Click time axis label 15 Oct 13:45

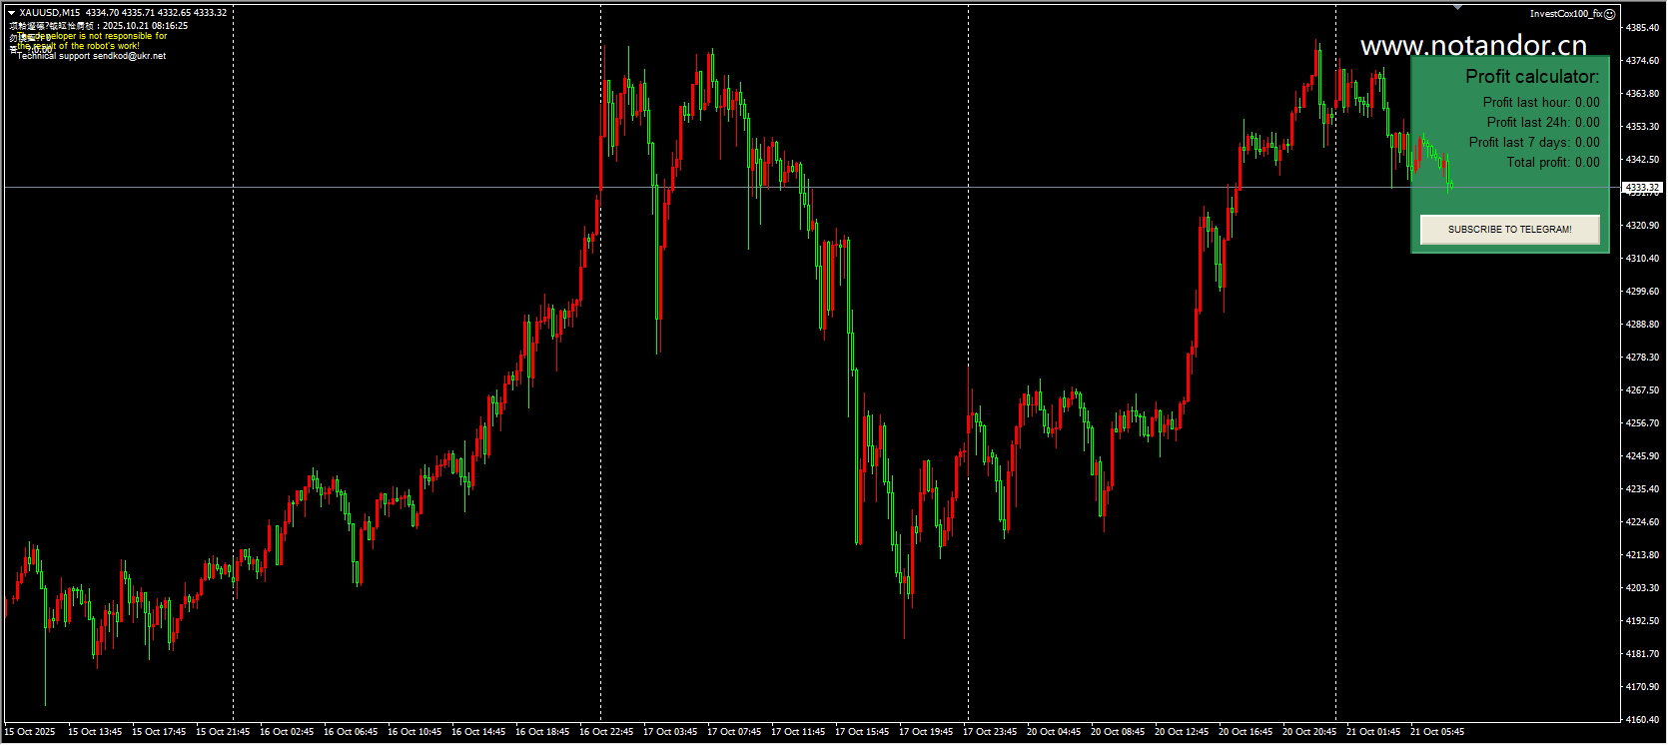(x=95, y=732)
